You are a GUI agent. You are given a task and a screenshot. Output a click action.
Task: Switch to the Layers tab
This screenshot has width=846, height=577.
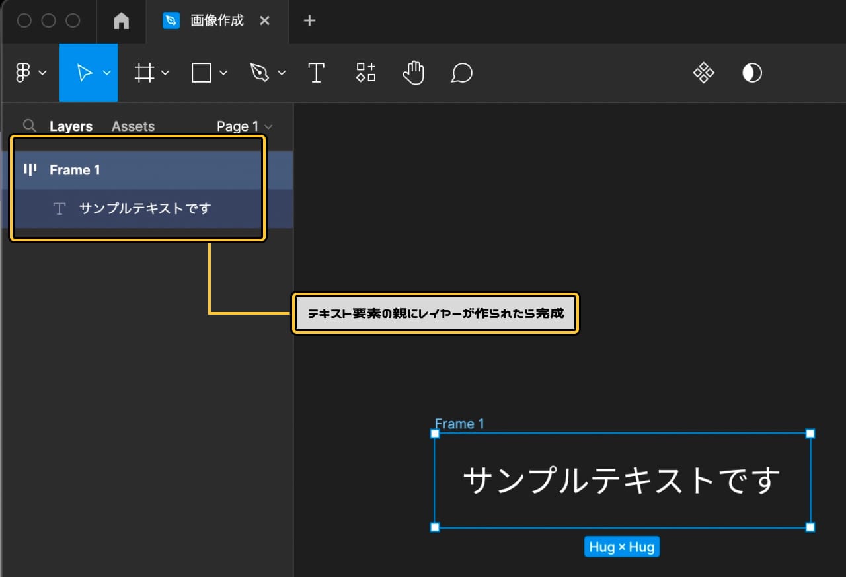coord(71,126)
